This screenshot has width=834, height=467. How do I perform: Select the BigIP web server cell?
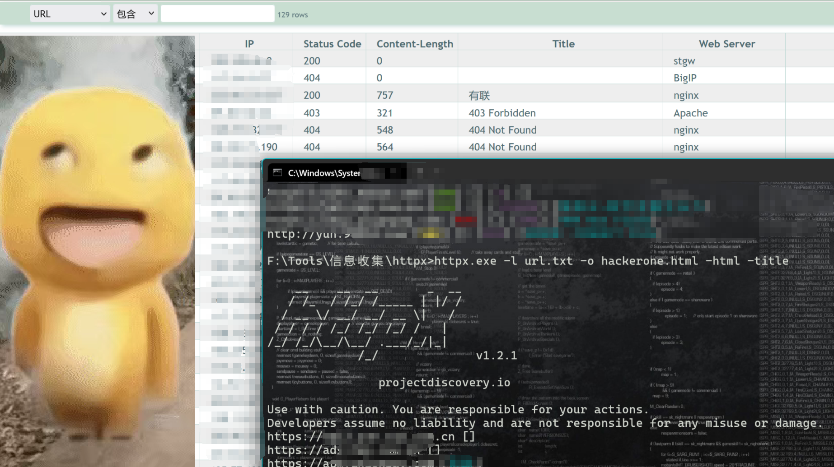(685, 78)
